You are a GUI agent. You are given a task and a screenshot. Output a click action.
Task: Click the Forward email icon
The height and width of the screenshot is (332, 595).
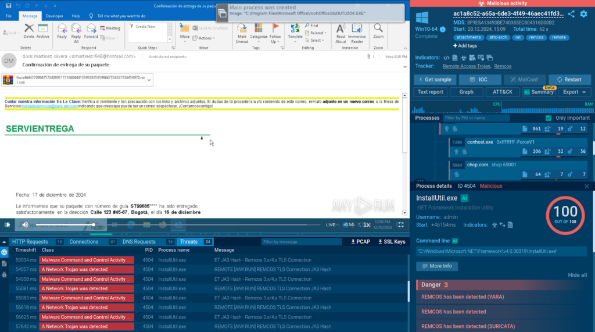point(91,30)
